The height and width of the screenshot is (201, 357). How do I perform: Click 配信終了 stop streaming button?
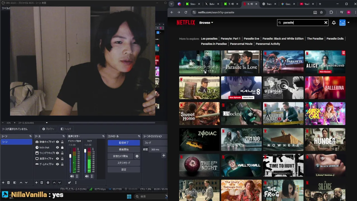pos(124,143)
